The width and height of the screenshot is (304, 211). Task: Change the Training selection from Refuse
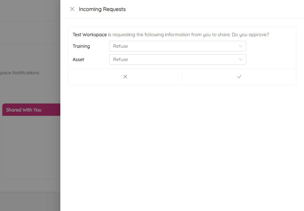177,46
